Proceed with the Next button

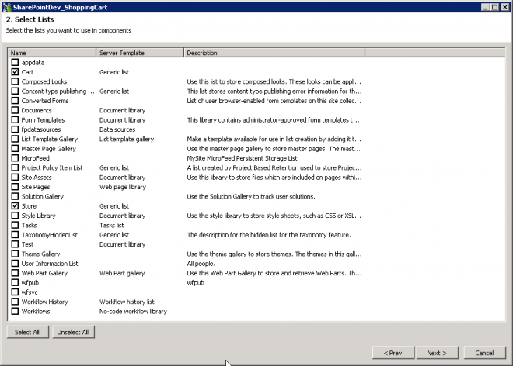tap(437, 353)
